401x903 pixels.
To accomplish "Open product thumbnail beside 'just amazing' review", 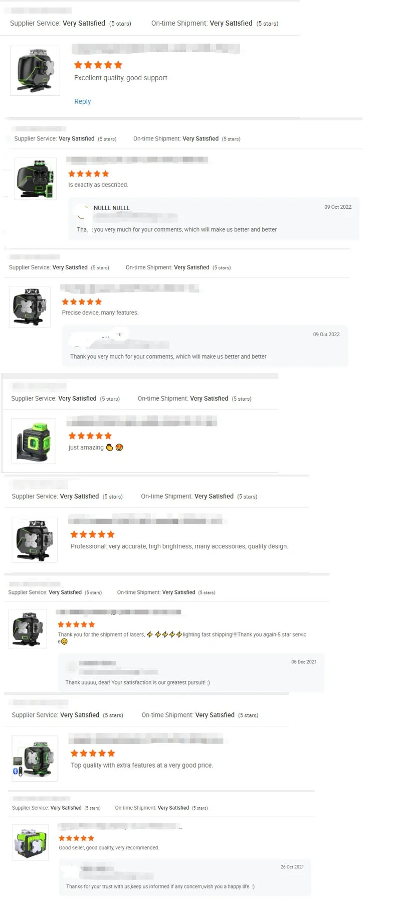I will coord(34,440).
